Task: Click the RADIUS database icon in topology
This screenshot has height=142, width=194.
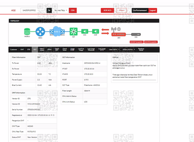Action: pyautogui.click(x=27, y=32)
